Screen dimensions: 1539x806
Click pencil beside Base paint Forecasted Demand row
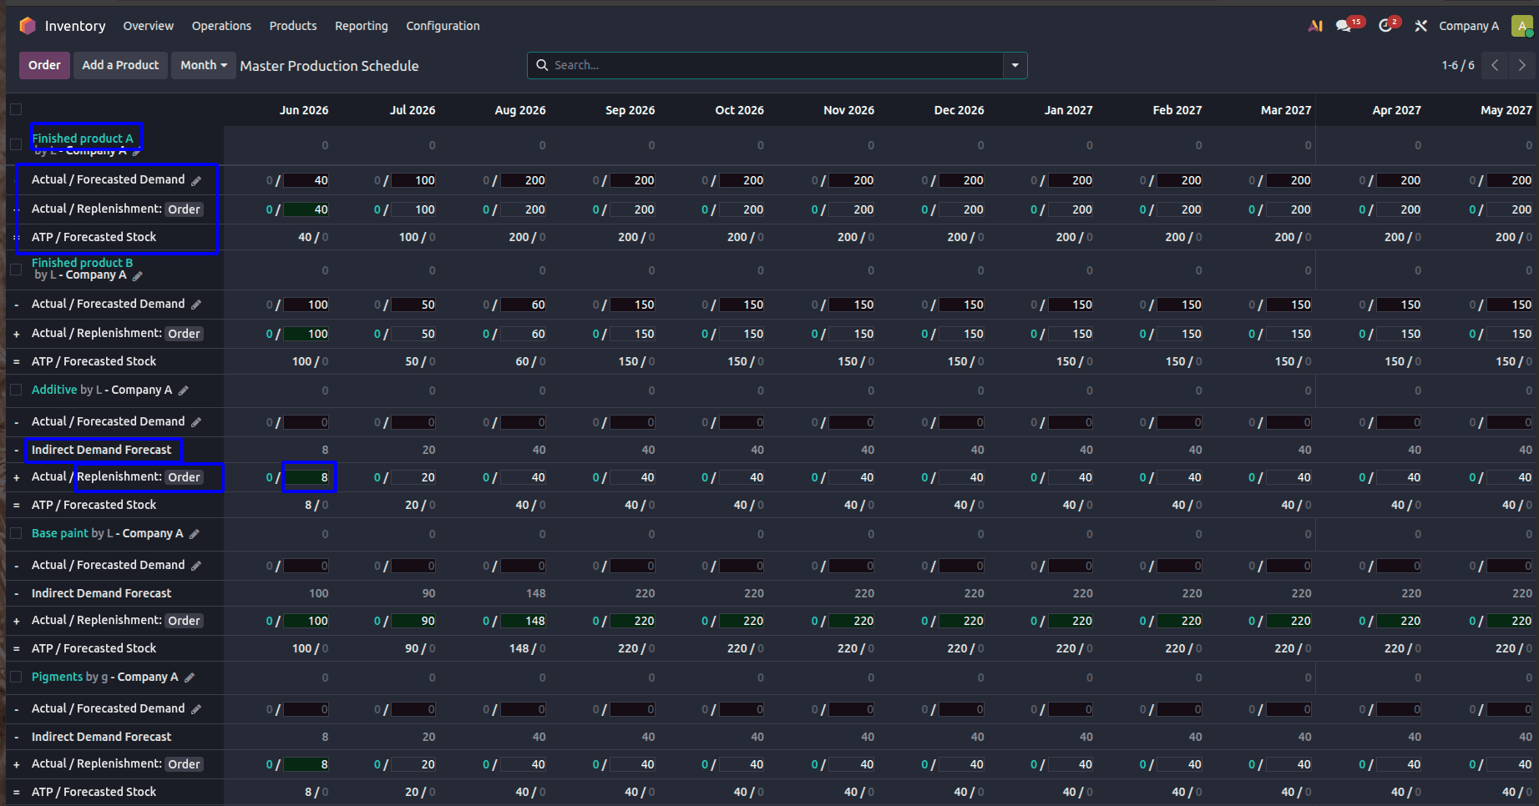point(196,566)
